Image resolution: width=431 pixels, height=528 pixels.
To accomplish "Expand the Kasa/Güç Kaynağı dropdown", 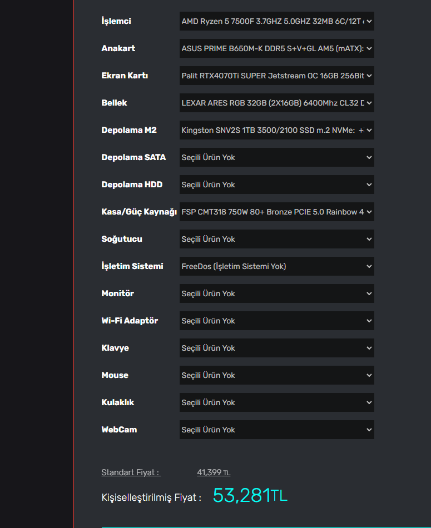I will pos(276,212).
